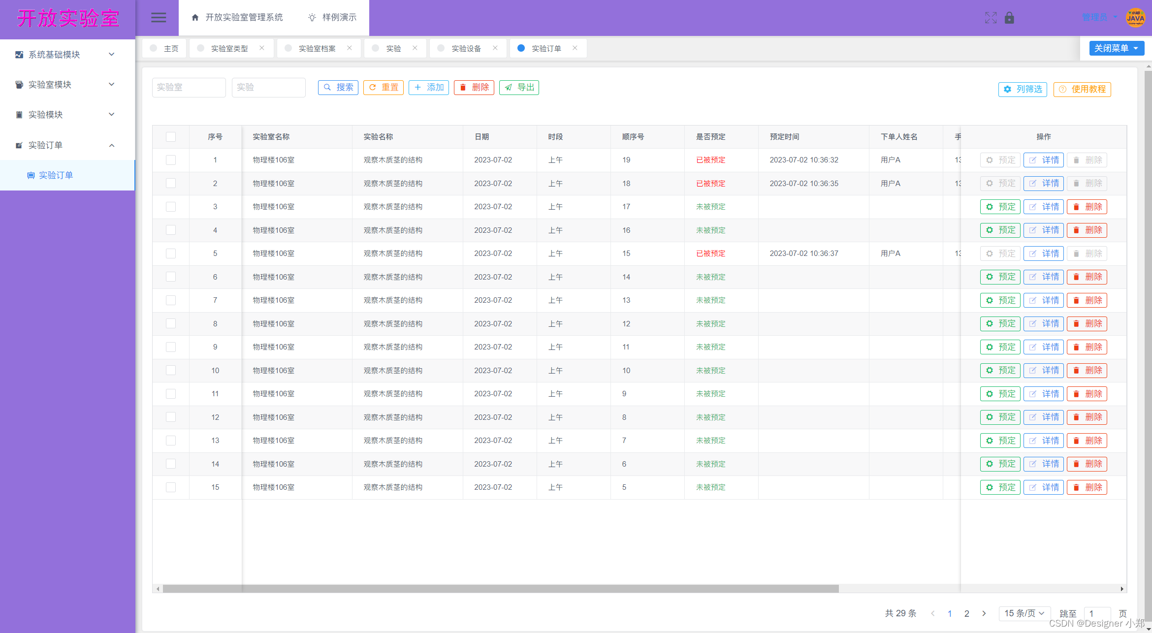Toggle the checkbox on row 5
Screen dimensions: 1152x633
click(x=171, y=253)
